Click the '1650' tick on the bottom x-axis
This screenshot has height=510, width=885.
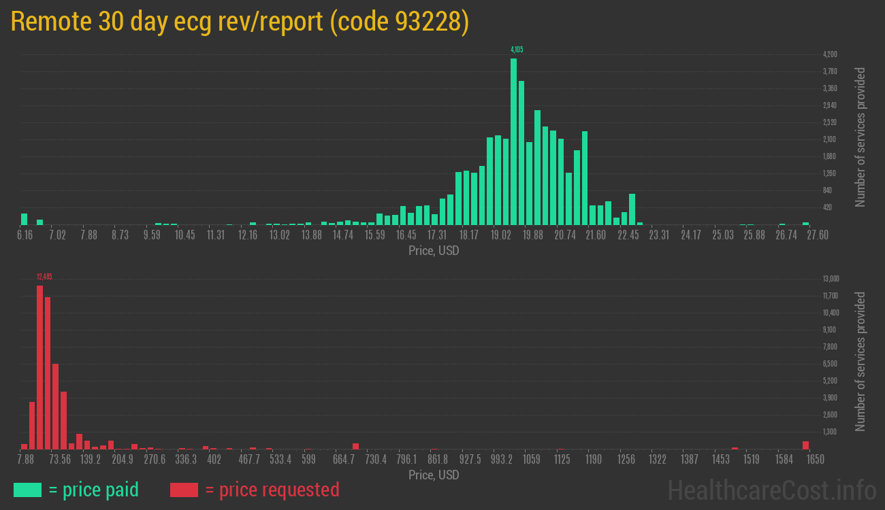[815, 459]
